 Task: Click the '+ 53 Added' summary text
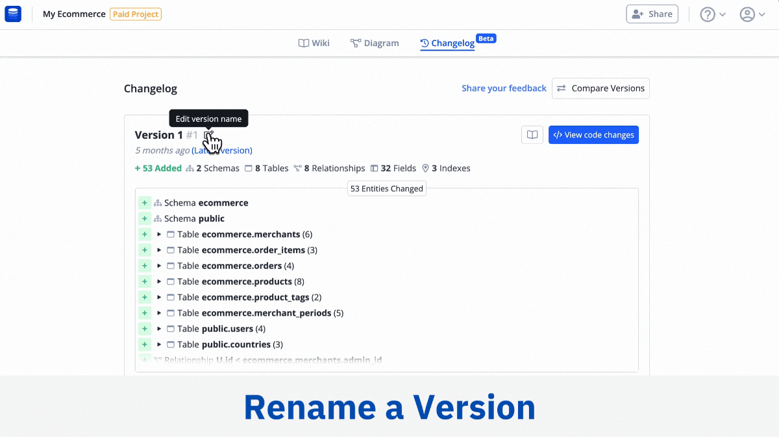pyautogui.click(x=158, y=168)
